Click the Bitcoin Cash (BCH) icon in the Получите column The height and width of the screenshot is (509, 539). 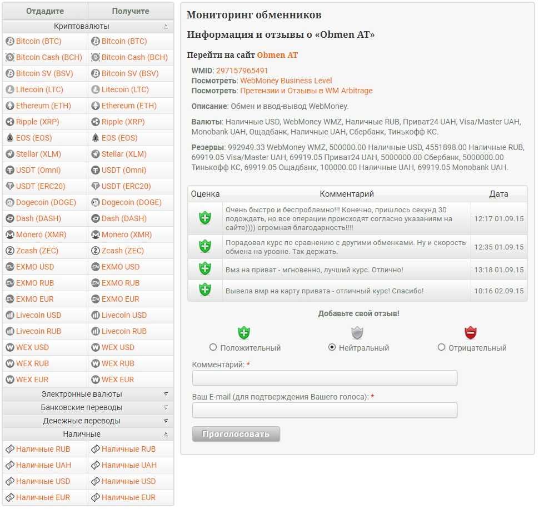(x=96, y=57)
